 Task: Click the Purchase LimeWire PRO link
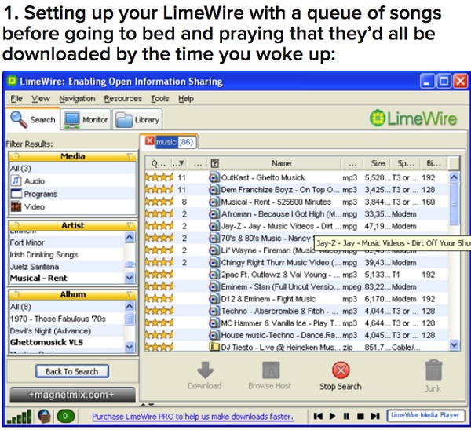pos(192,417)
